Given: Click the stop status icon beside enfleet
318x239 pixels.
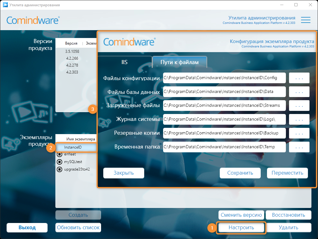Looking at the screenshot, I should click(x=60, y=155).
